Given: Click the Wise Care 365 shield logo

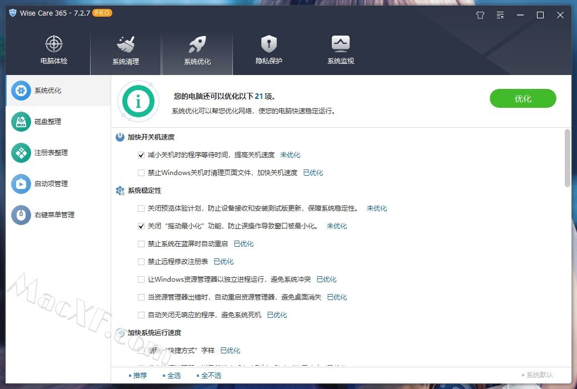Looking at the screenshot, I should [x=13, y=13].
